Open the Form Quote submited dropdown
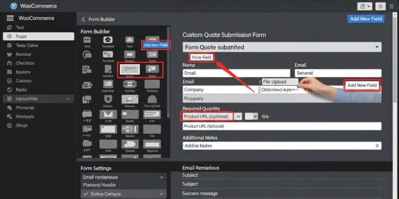The width and height of the screenshot is (399, 199). pyautogui.click(x=282, y=47)
